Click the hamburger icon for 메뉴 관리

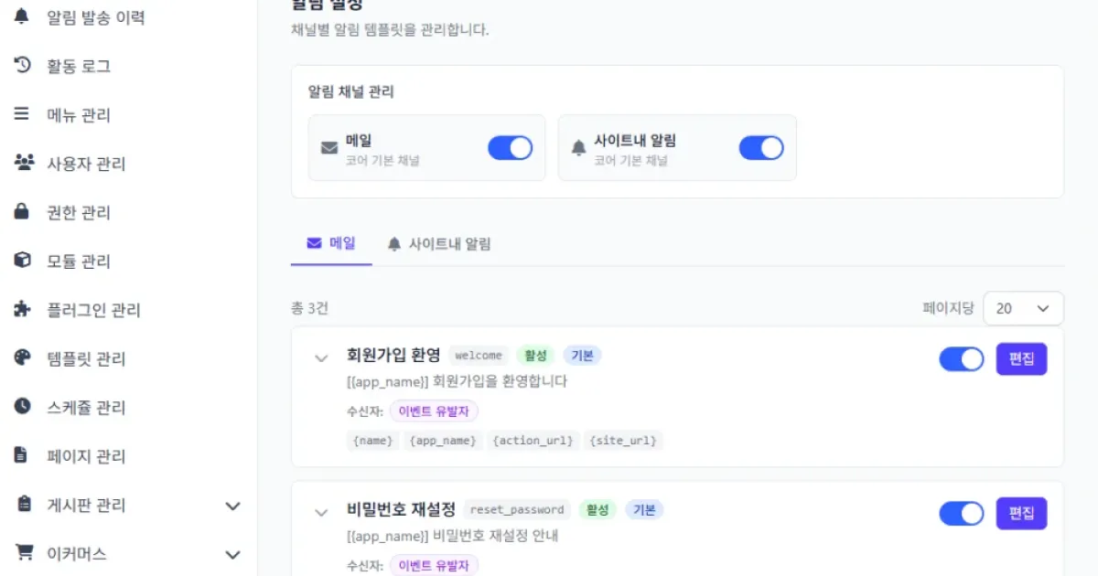[x=22, y=114]
